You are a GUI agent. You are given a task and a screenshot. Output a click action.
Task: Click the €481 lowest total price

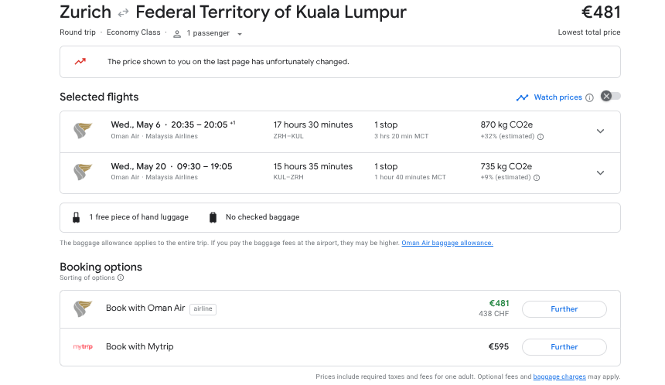(x=601, y=12)
